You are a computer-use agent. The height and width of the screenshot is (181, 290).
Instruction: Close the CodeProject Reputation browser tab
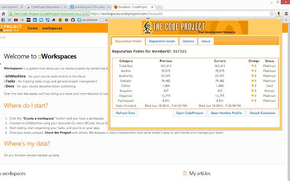point(65,7)
